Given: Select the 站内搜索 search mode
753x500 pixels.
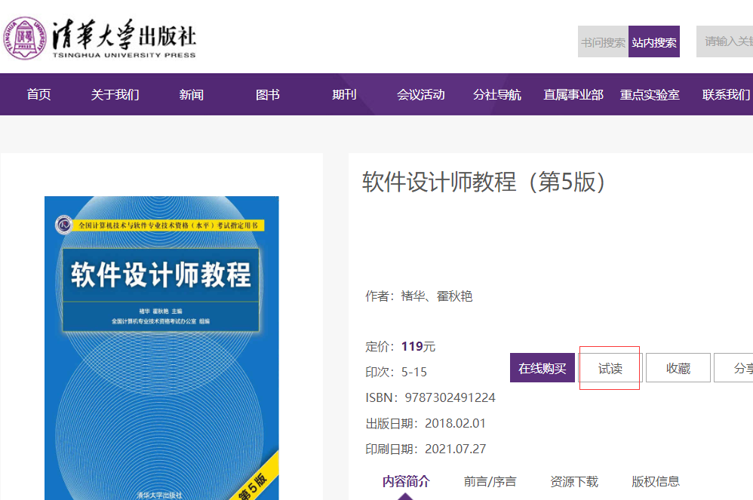Looking at the screenshot, I should (654, 42).
